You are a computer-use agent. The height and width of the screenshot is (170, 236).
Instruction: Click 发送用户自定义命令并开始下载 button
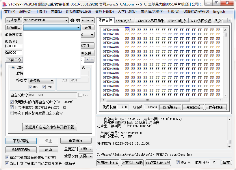pos(49,127)
